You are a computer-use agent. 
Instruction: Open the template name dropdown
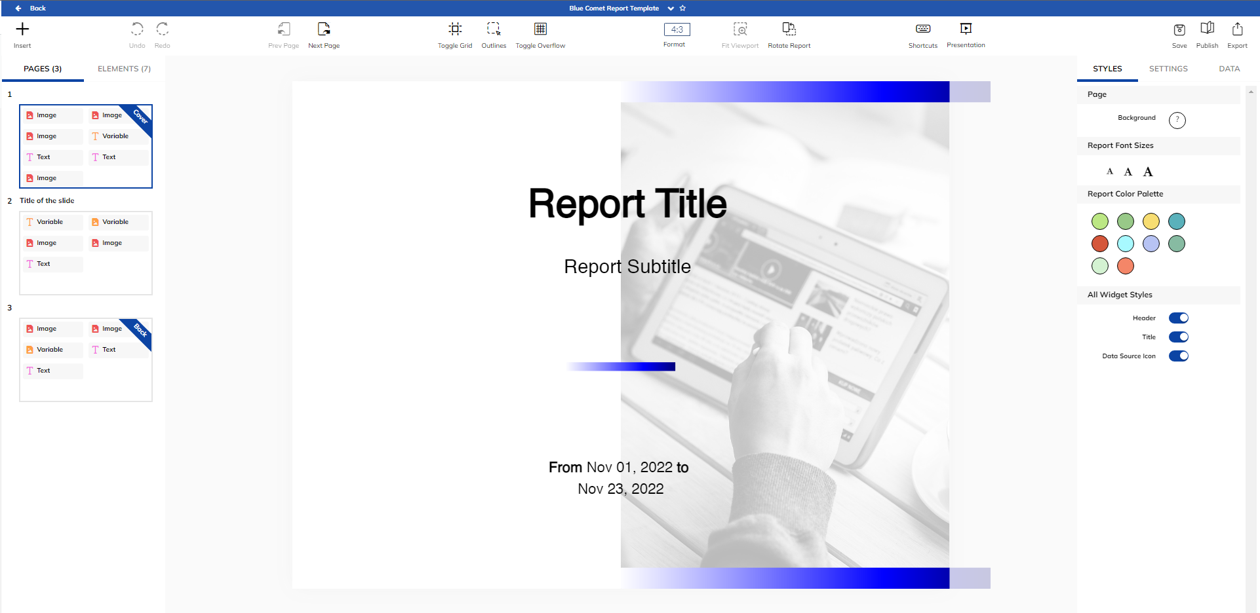pyautogui.click(x=670, y=8)
